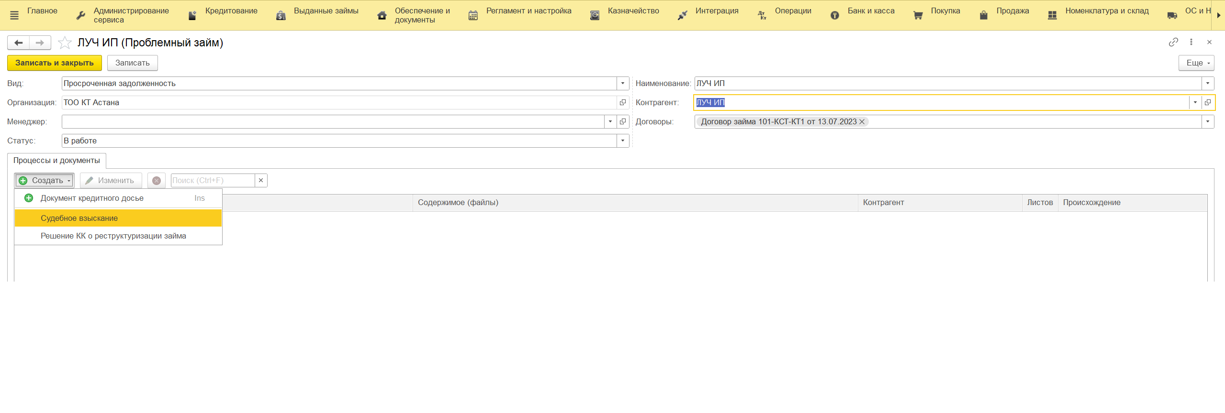This screenshot has height=413, width=1225.
Task: Expand the Контрагент dropdown arrow
Action: (x=1195, y=102)
